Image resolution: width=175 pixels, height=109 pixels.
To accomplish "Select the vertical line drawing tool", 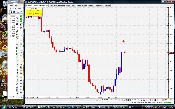I will click(17, 42).
